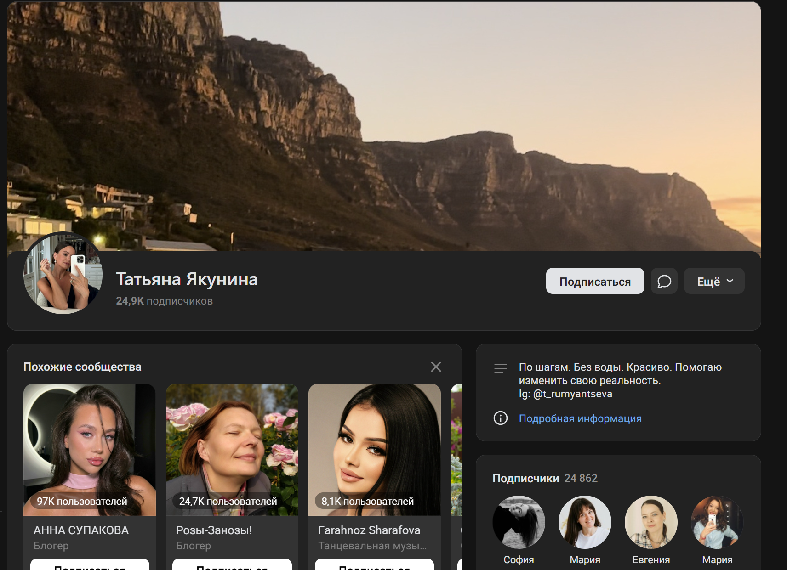Open the Подписчики 24 862 header

click(x=545, y=478)
